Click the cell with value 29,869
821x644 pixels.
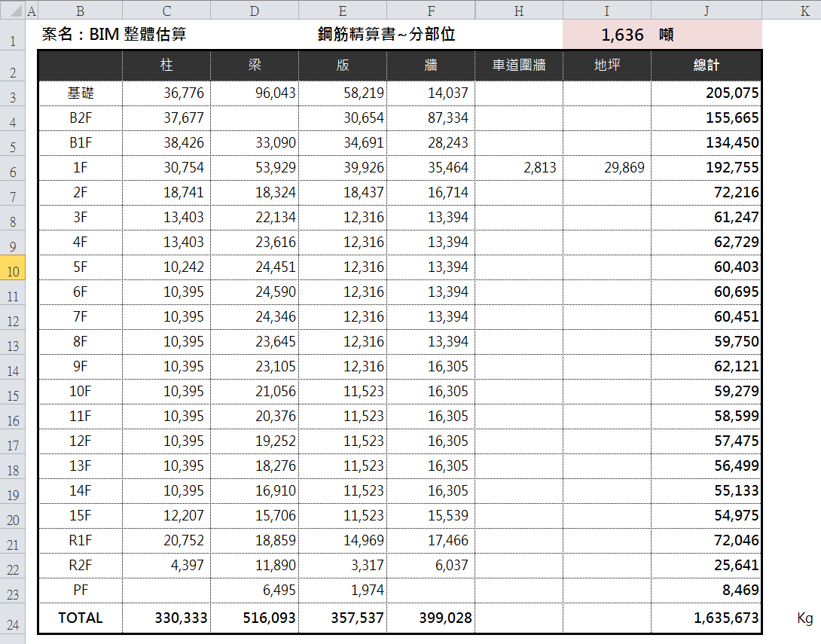tap(606, 168)
